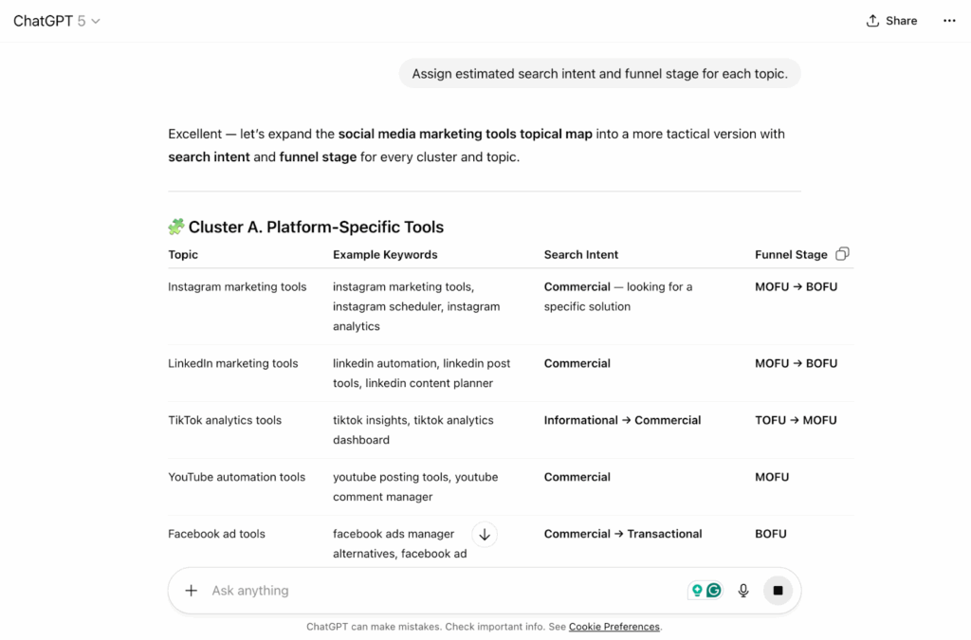Click the Grammarly G icon
Screen dimensions: 971x640
714,591
